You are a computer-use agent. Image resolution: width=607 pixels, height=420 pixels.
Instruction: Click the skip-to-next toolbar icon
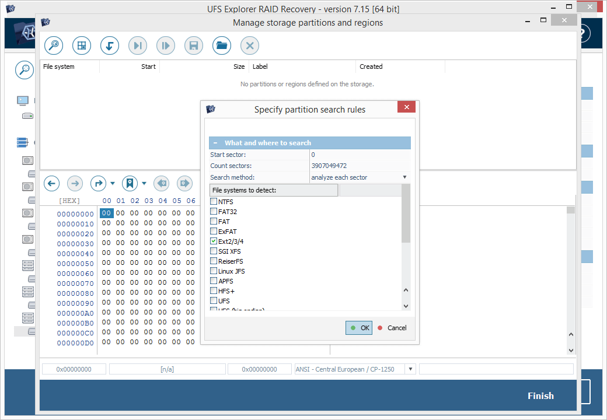[x=138, y=45]
